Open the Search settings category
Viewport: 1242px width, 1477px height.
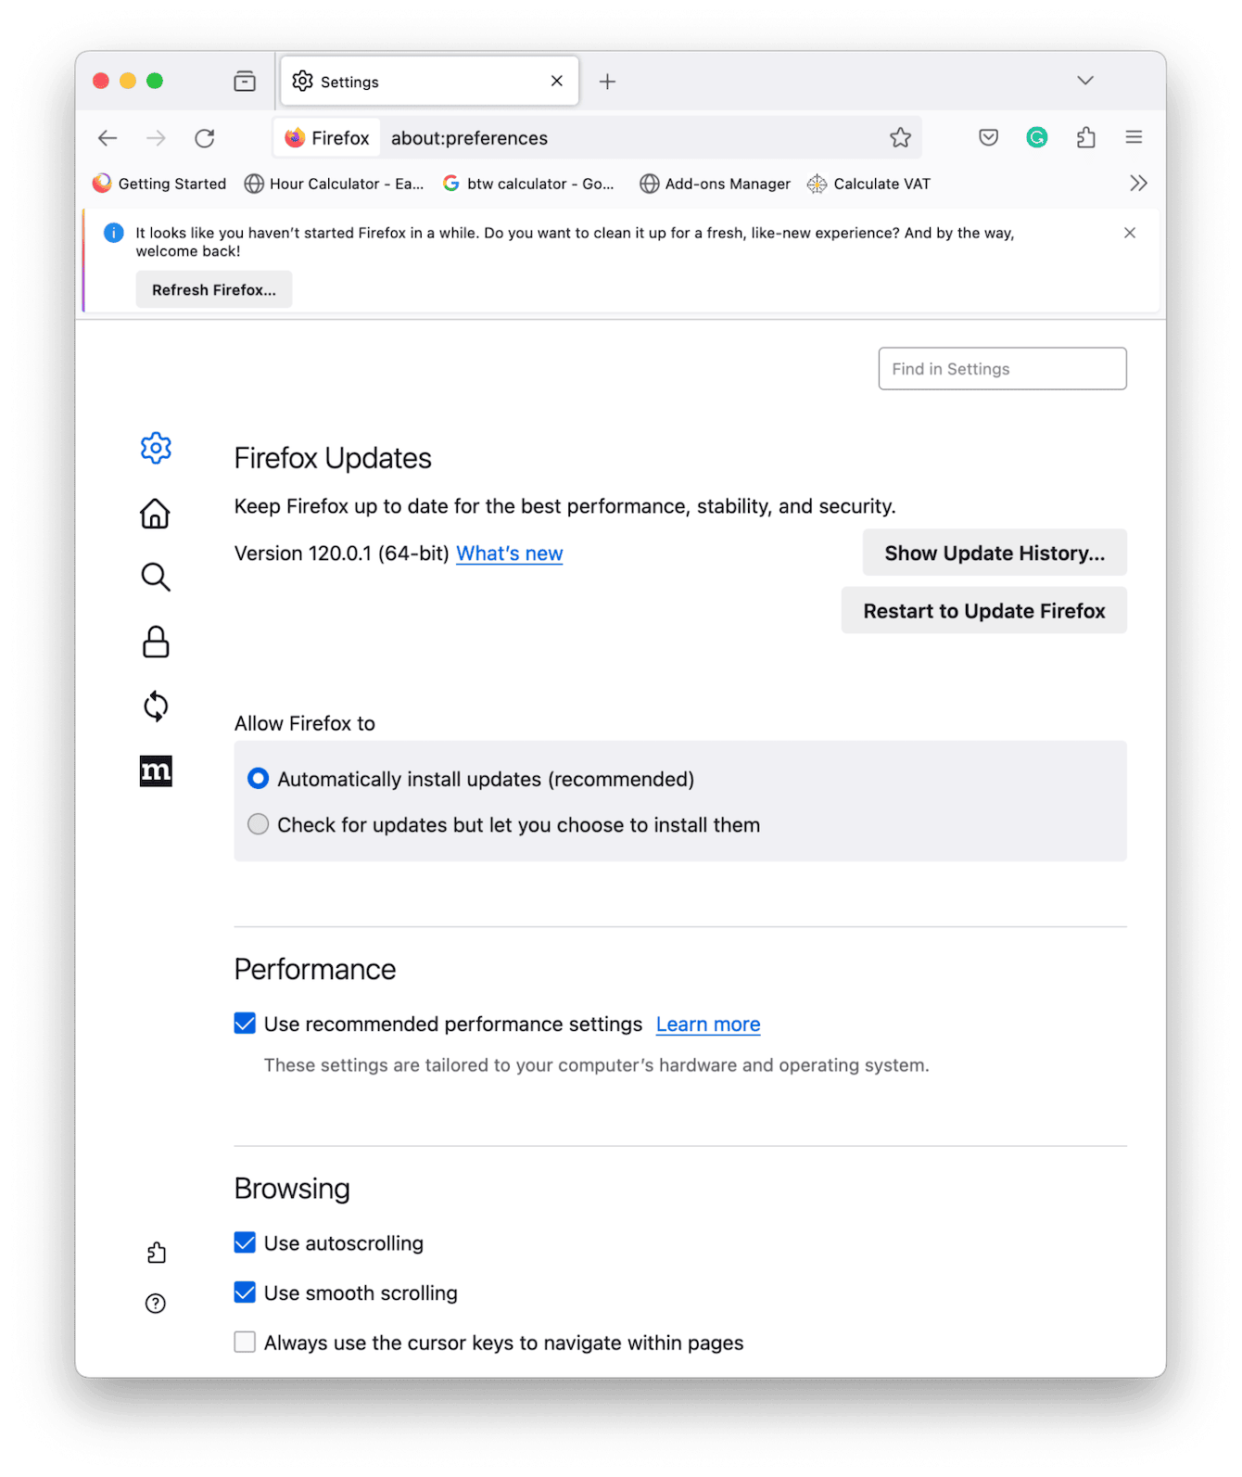[x=156, y=578]
